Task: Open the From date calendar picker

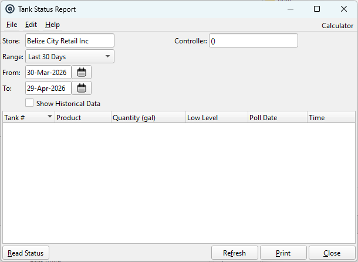Action: tap(82, 72)
